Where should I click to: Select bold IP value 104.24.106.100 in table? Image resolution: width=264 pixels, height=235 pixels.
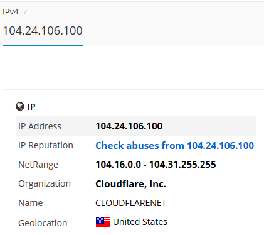[x=129, y=126]
